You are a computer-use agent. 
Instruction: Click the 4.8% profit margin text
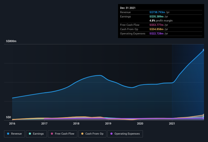(161, 21)
